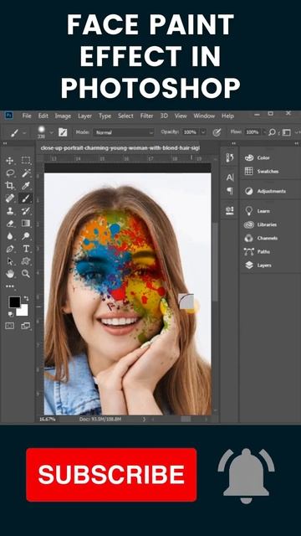Viewport: 301px width, 536px height.
Task: Swap foreground and background colors
Action: (26, 298)
